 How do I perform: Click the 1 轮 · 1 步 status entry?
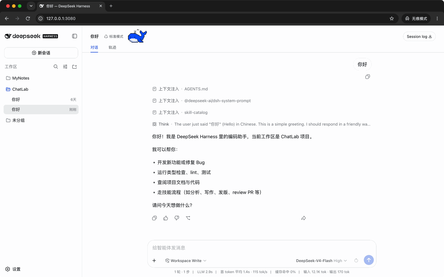(182, 272)
